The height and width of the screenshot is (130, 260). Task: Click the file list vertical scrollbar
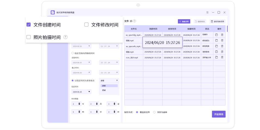coord(227,29)
